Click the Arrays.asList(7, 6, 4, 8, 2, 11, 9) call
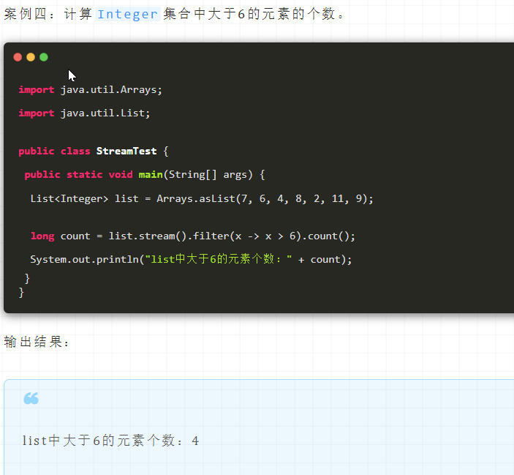 [x=264, y=199]
